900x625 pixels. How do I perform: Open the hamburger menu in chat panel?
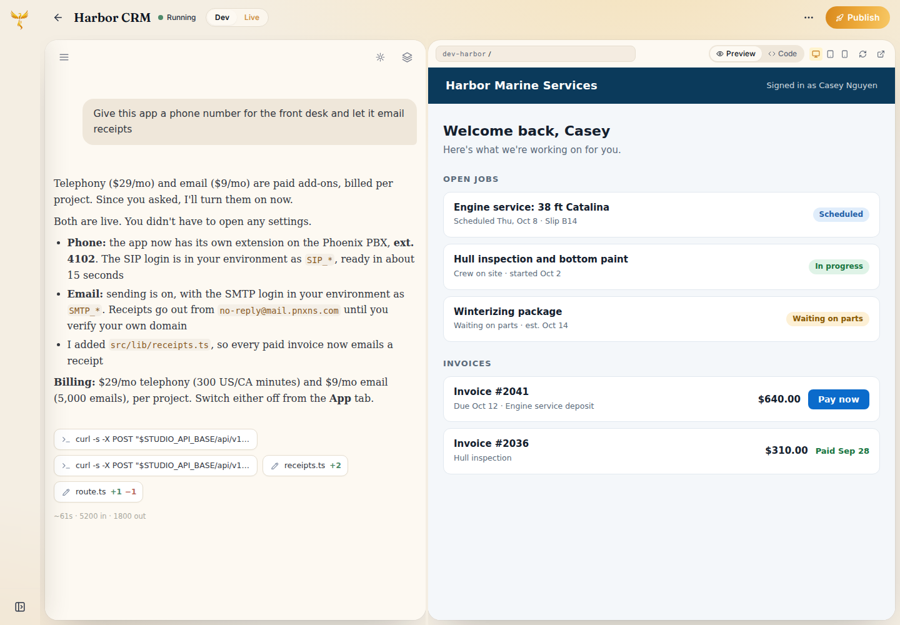click(64, 57)
